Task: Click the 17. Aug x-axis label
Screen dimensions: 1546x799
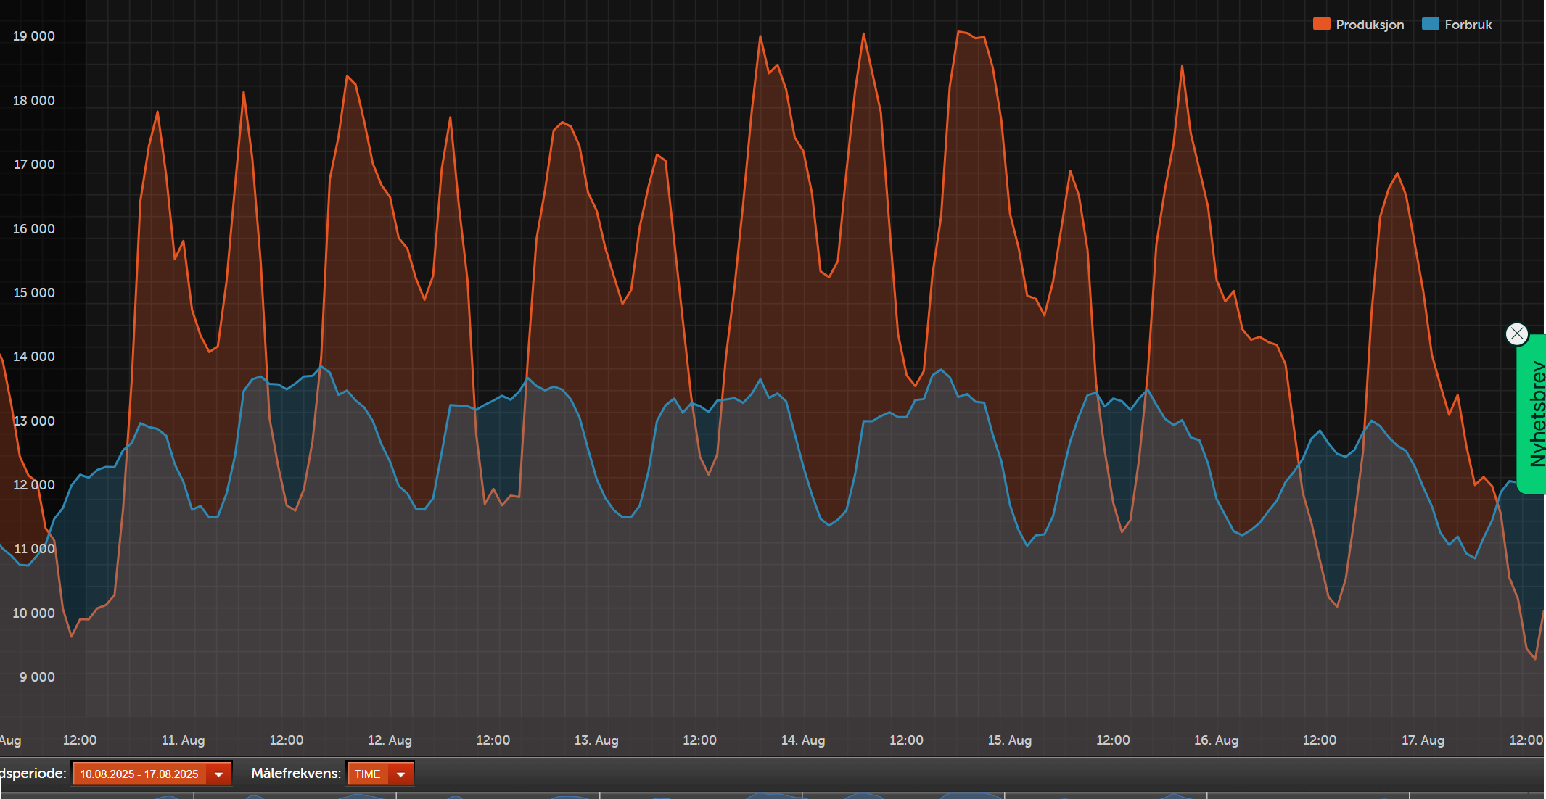Action: click(1423, 740)
